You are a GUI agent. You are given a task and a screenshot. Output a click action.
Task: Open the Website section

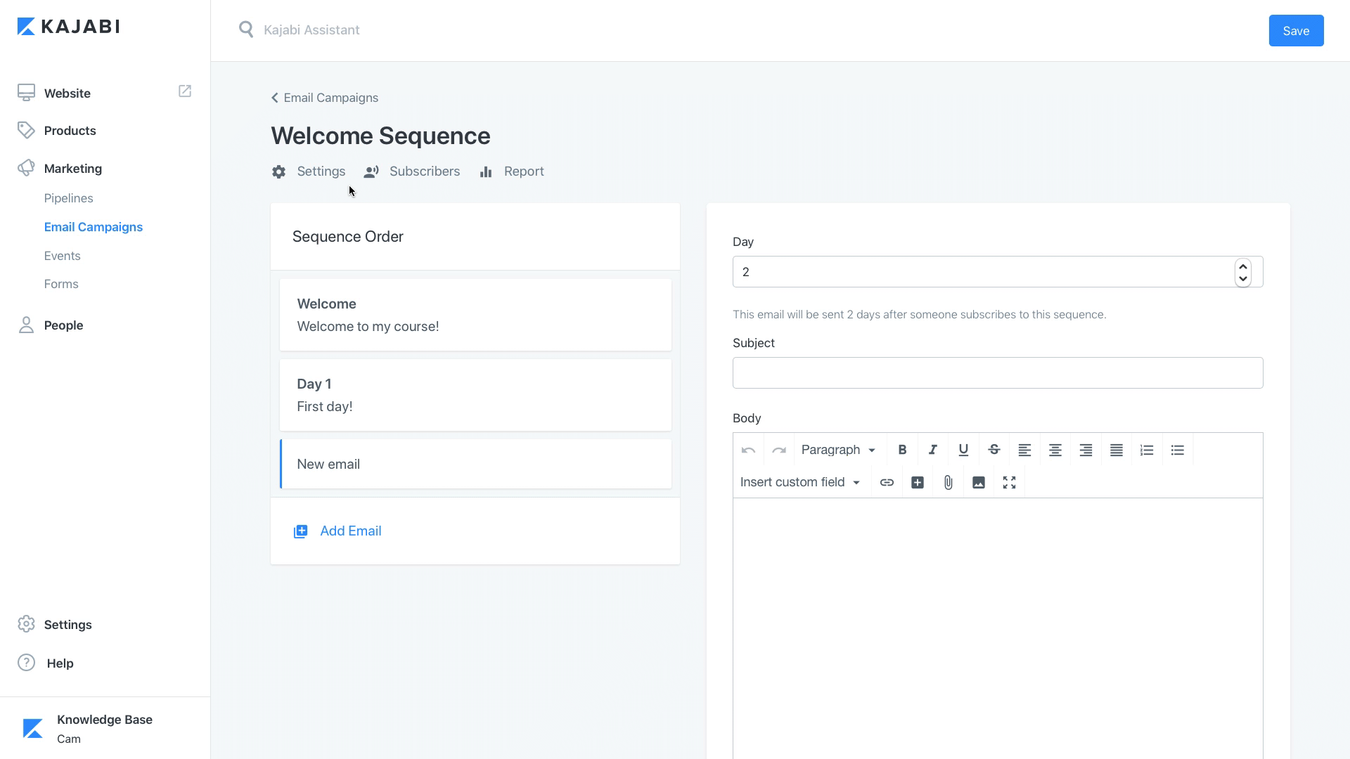(67, 93)
